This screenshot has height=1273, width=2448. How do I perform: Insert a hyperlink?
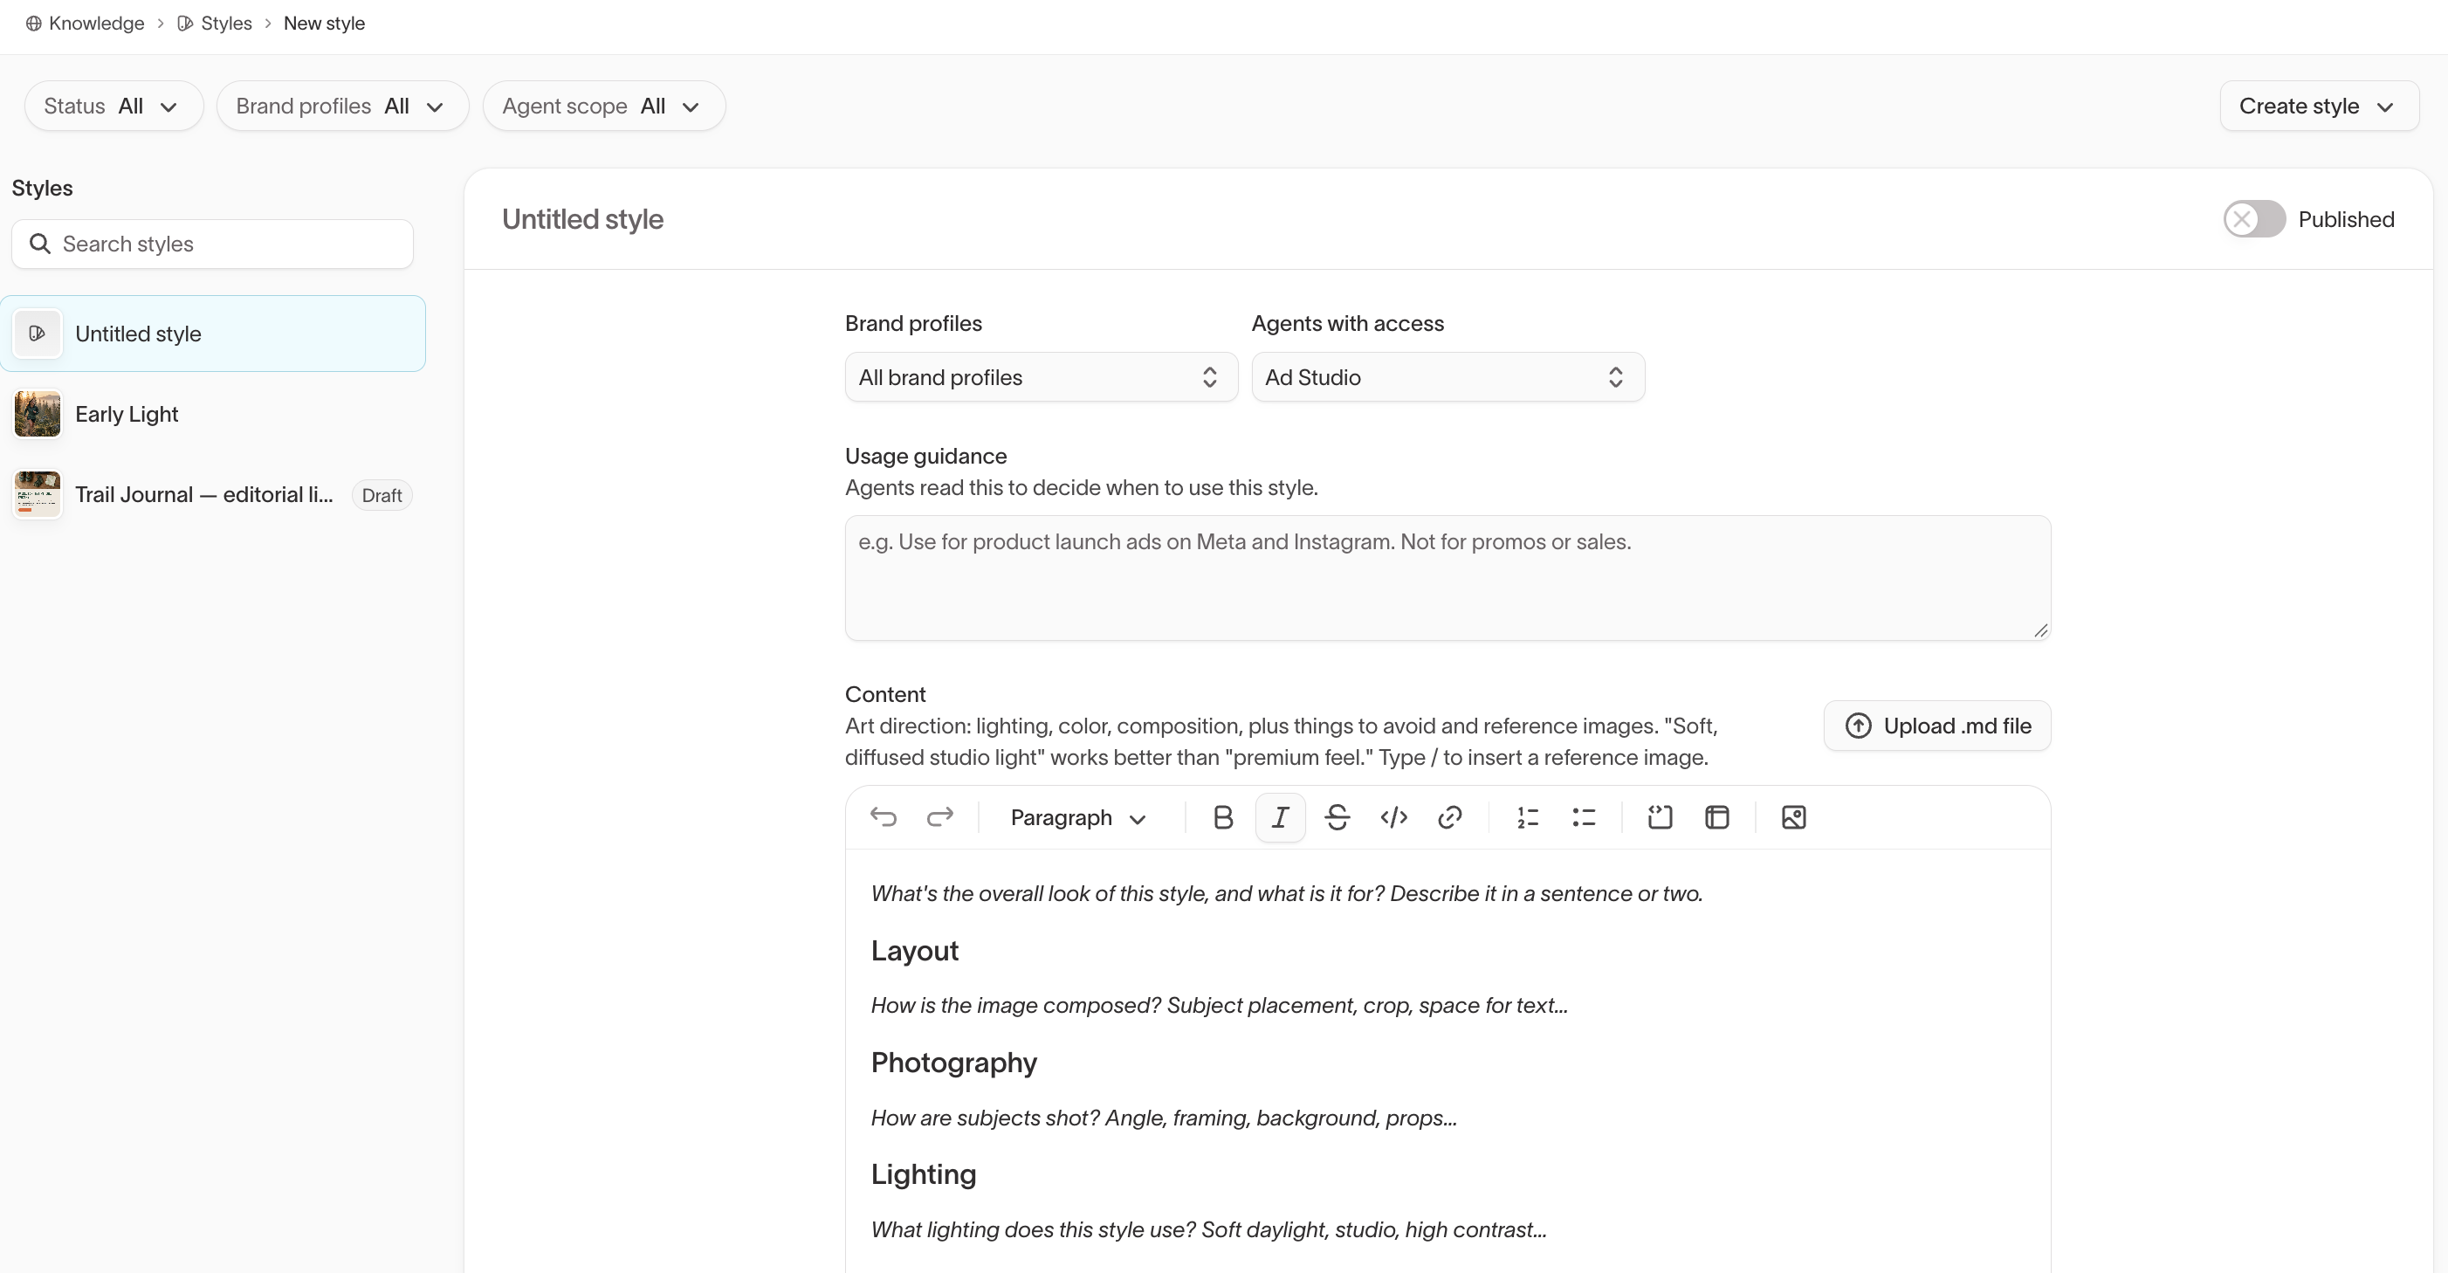(1450, 817)
